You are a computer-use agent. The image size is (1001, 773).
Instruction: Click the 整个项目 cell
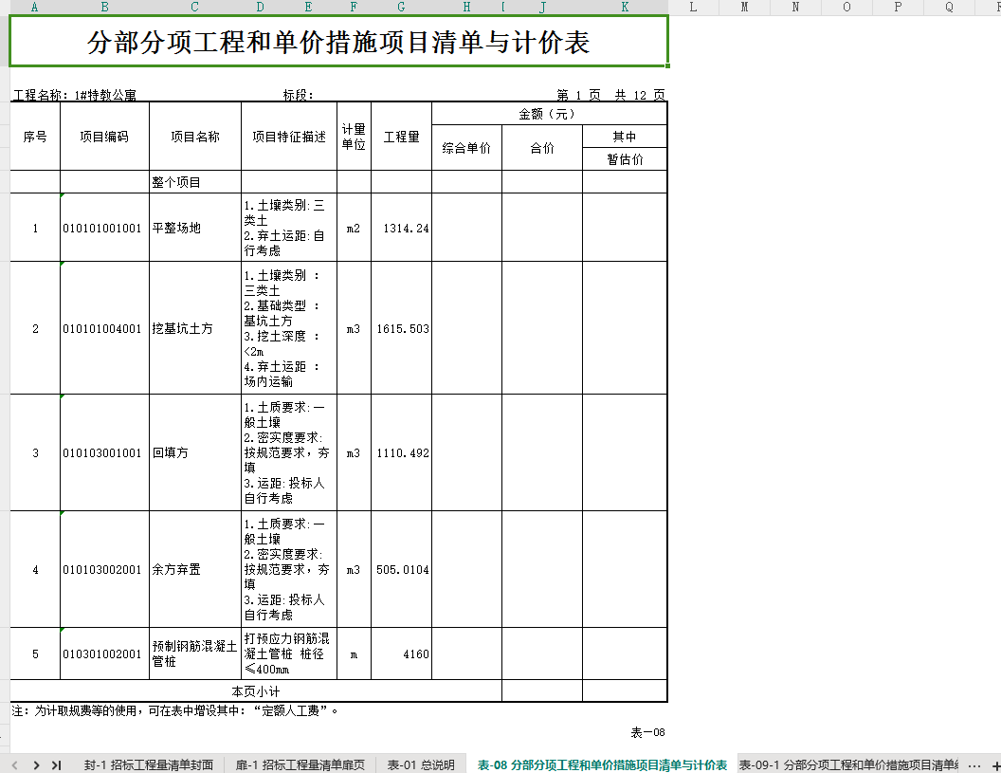click(195, 182)
